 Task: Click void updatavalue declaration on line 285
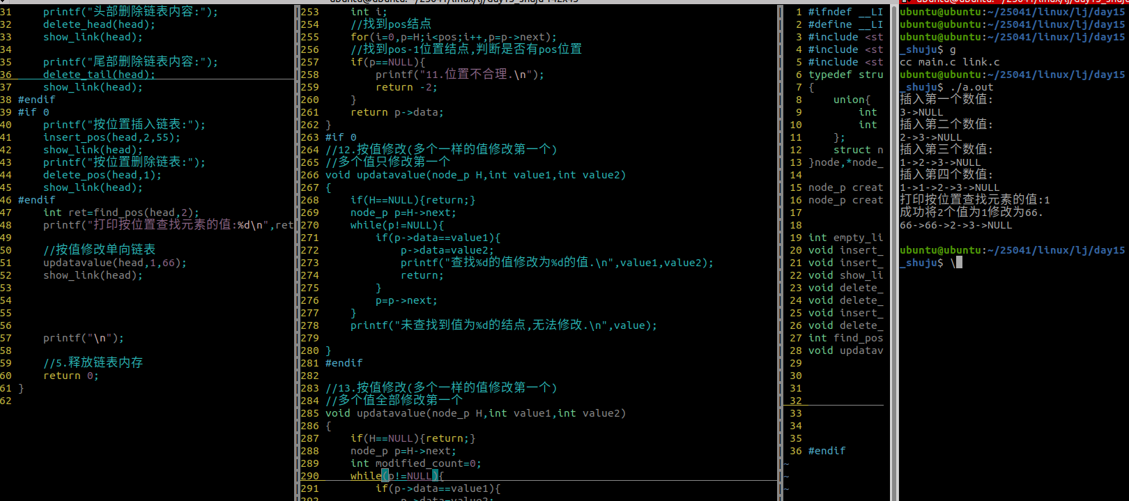(475, 413)
